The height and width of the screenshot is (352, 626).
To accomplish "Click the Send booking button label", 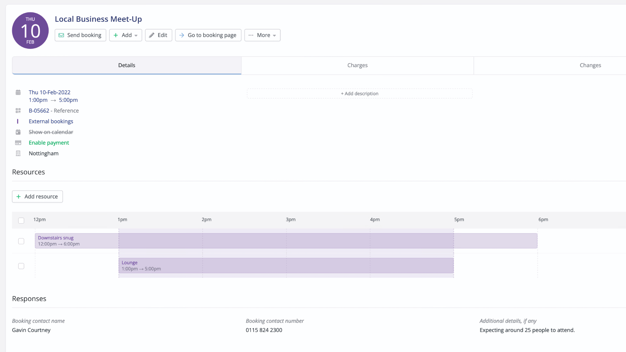I will coord(84,35).
